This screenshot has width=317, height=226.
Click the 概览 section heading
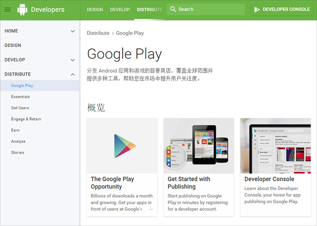click(96, 108)
